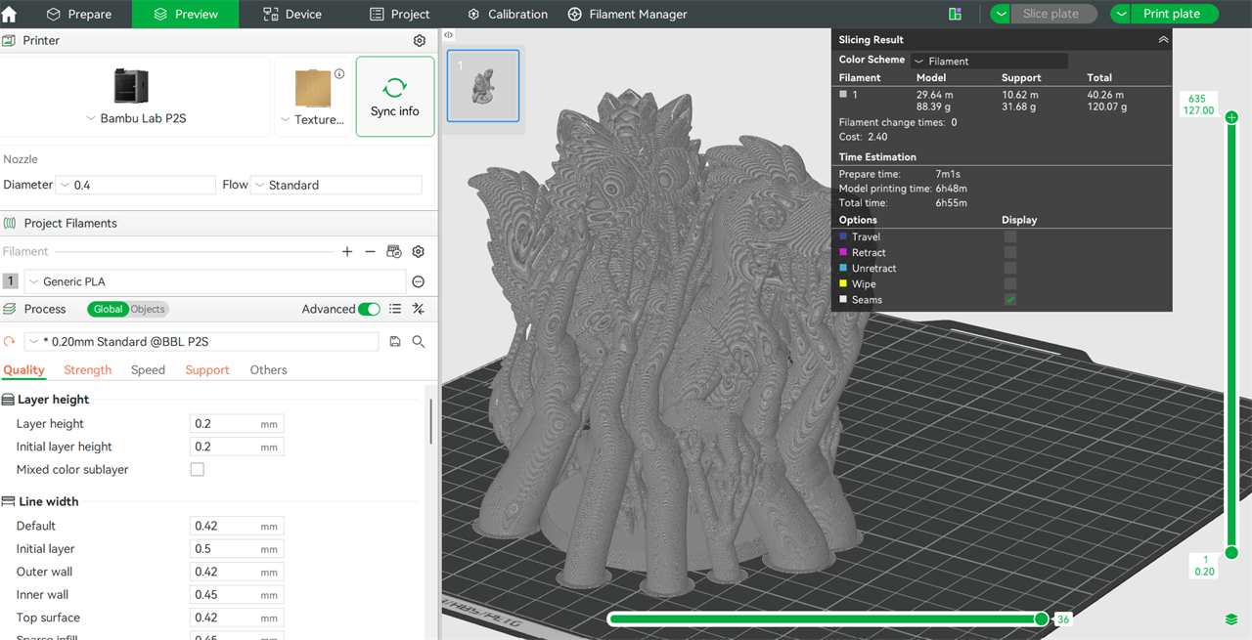1252x640 pixels.
Task: Open printer settings gear icon
Action: pos(420,41)
